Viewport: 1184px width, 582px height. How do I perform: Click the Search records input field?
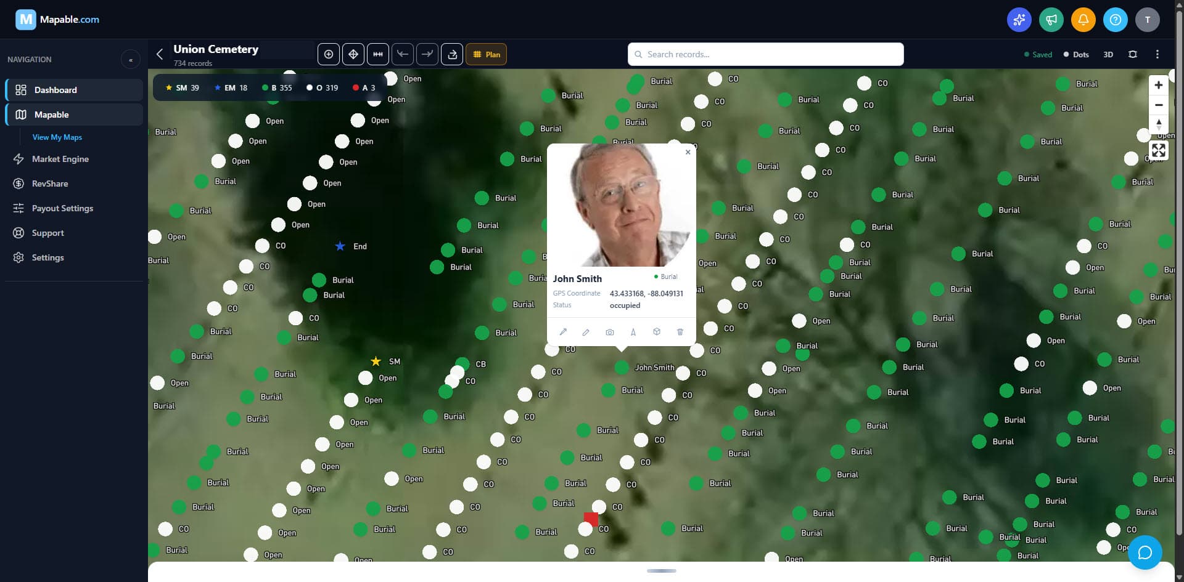(x=765, y=54)
